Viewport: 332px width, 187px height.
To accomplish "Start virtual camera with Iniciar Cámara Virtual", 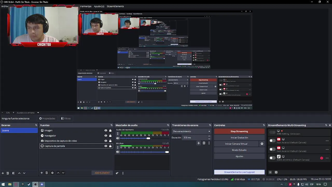I will pyautogui.click(x=236, y=144).
